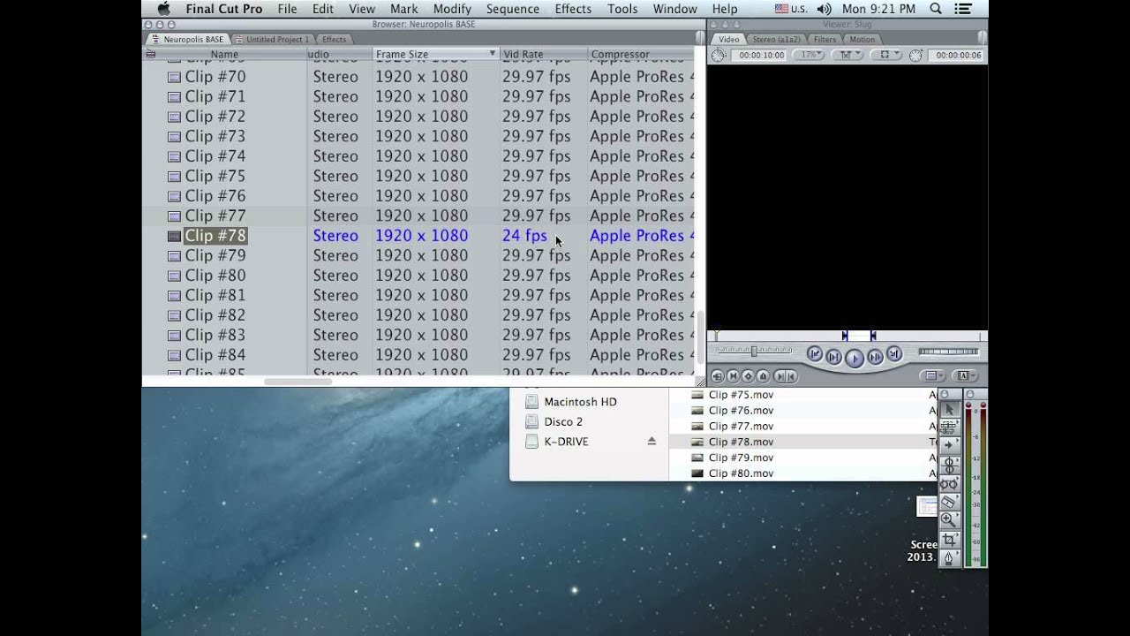This screenshot has width=1130, height=636.
Task: Click the Frame Size column sort arrow
Action: click(x=493, y=54)
